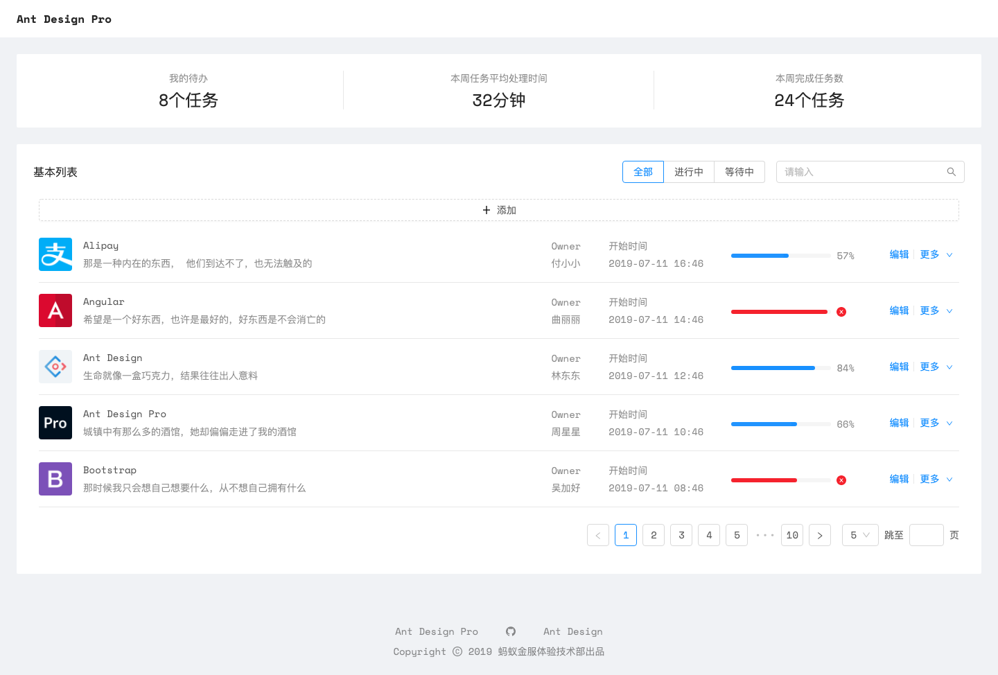
Task: Go to page 4
Action: pos(709,535)
